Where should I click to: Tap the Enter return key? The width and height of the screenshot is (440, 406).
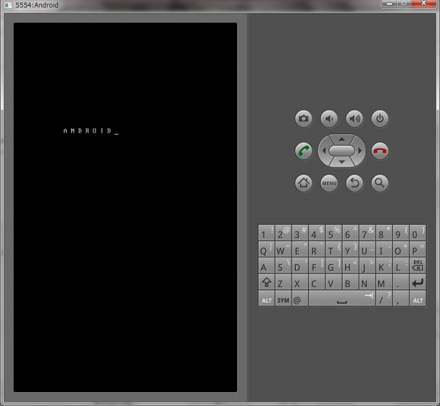tap(418, 282)
